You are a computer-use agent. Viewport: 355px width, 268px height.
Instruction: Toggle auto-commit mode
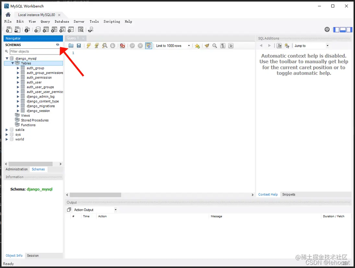point(148,46)
